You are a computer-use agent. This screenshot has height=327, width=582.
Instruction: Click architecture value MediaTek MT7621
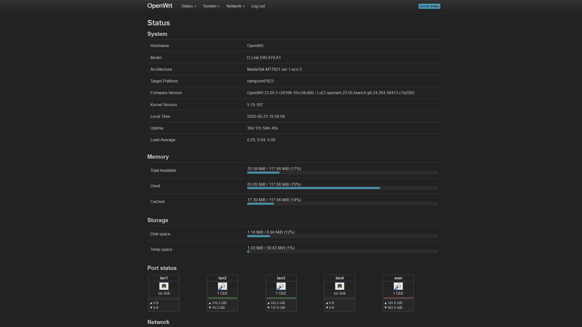[x=274, y=69]
